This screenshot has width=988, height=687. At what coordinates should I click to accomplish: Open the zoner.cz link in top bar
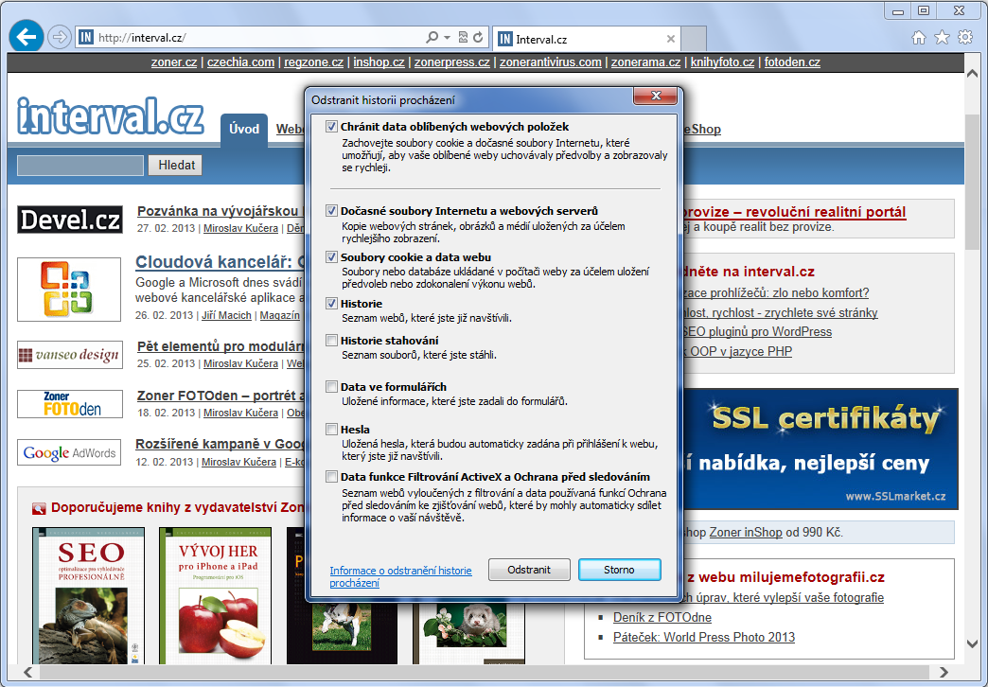pyautogui.click(x=174, y=62)
